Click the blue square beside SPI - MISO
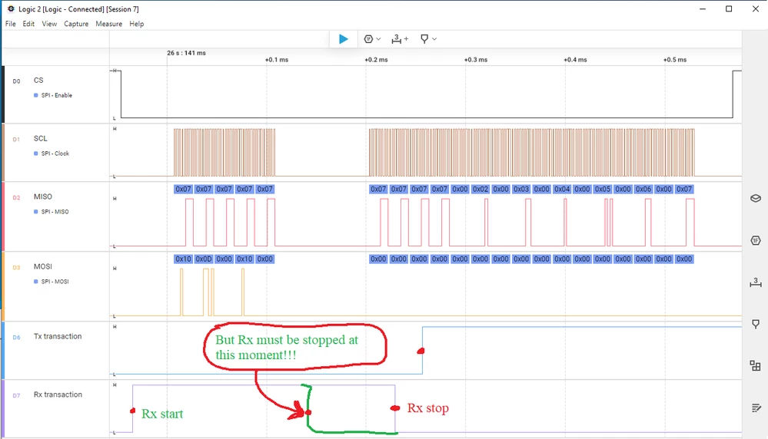The width and height of the screenshot is (768, 439). [x=36, y=212]
